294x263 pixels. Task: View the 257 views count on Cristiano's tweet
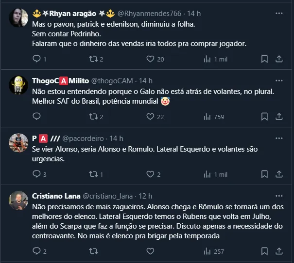pyautogui.click(x=213, y=251)
